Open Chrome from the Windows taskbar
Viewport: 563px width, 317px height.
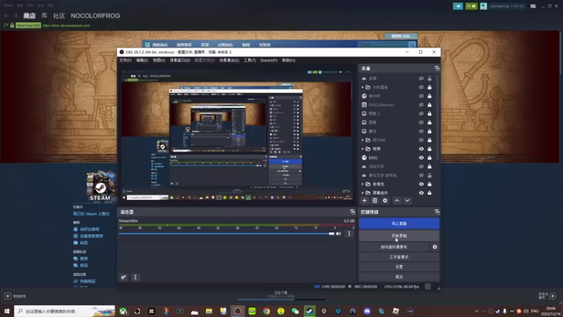pos(267,311)
